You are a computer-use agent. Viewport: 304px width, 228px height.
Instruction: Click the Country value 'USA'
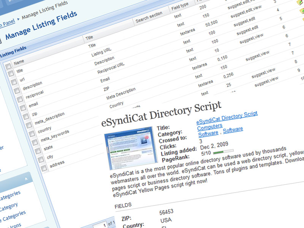coord(166,220)
